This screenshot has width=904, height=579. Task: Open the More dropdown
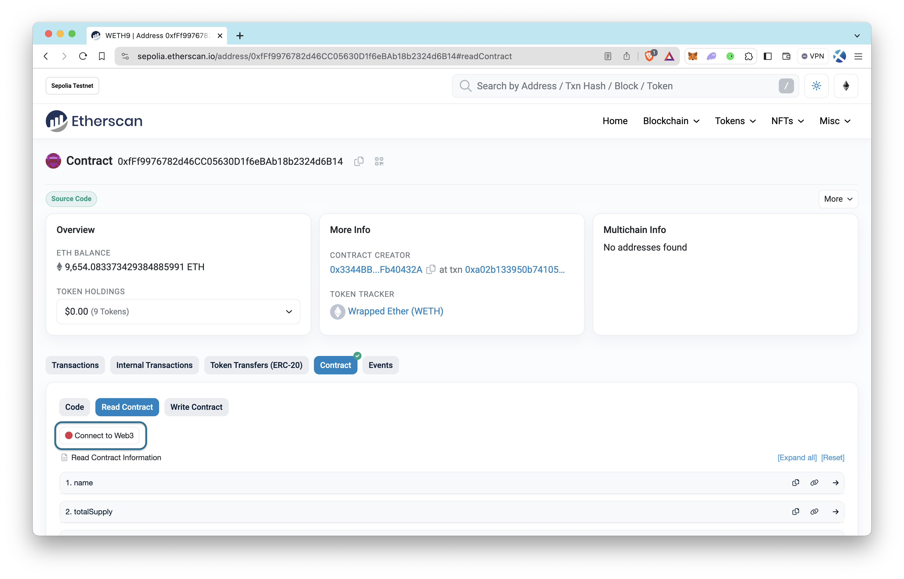tap(838, 199)
